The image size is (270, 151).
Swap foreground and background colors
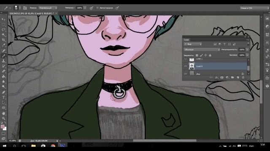5,122
